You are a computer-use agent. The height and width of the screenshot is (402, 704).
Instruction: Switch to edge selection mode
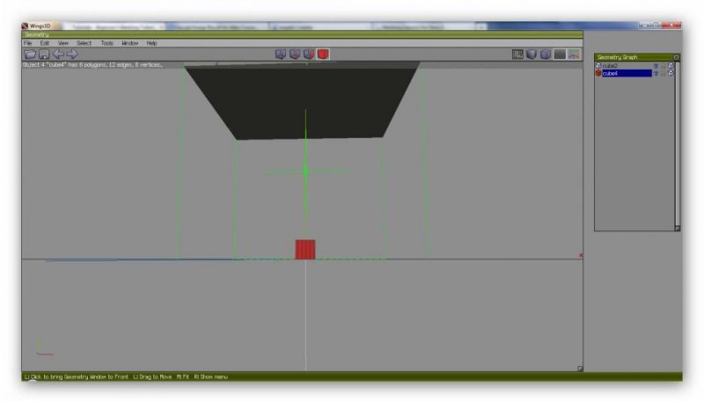pyautogui.click(x=295, y=55)
